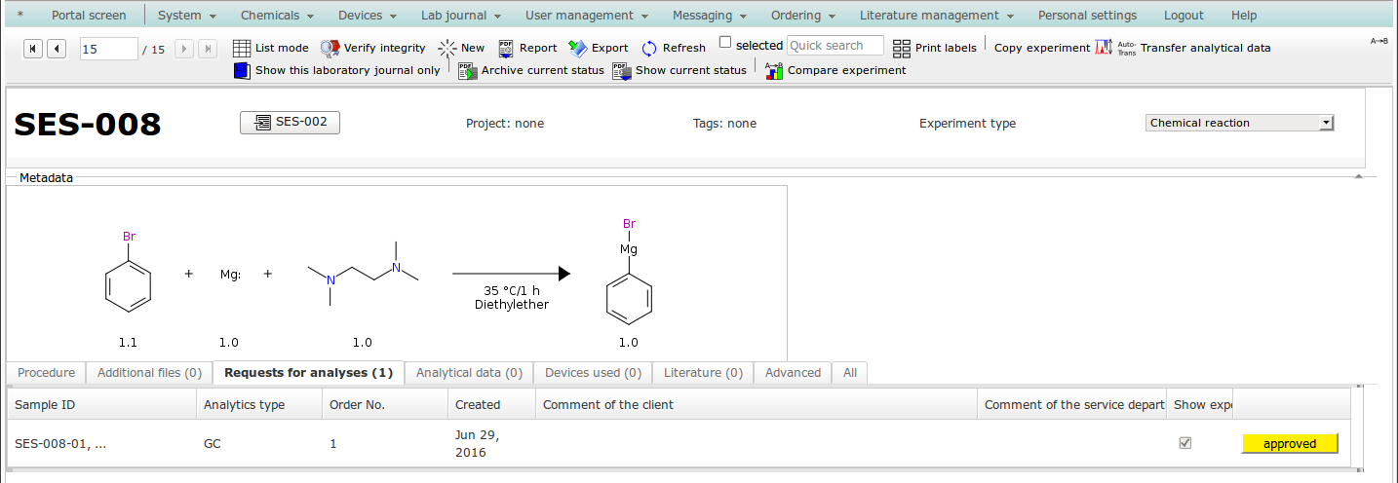Toggle the Show experiment checkbox in row
This screenshot has height=483, width=1398.
[1185, 443]
